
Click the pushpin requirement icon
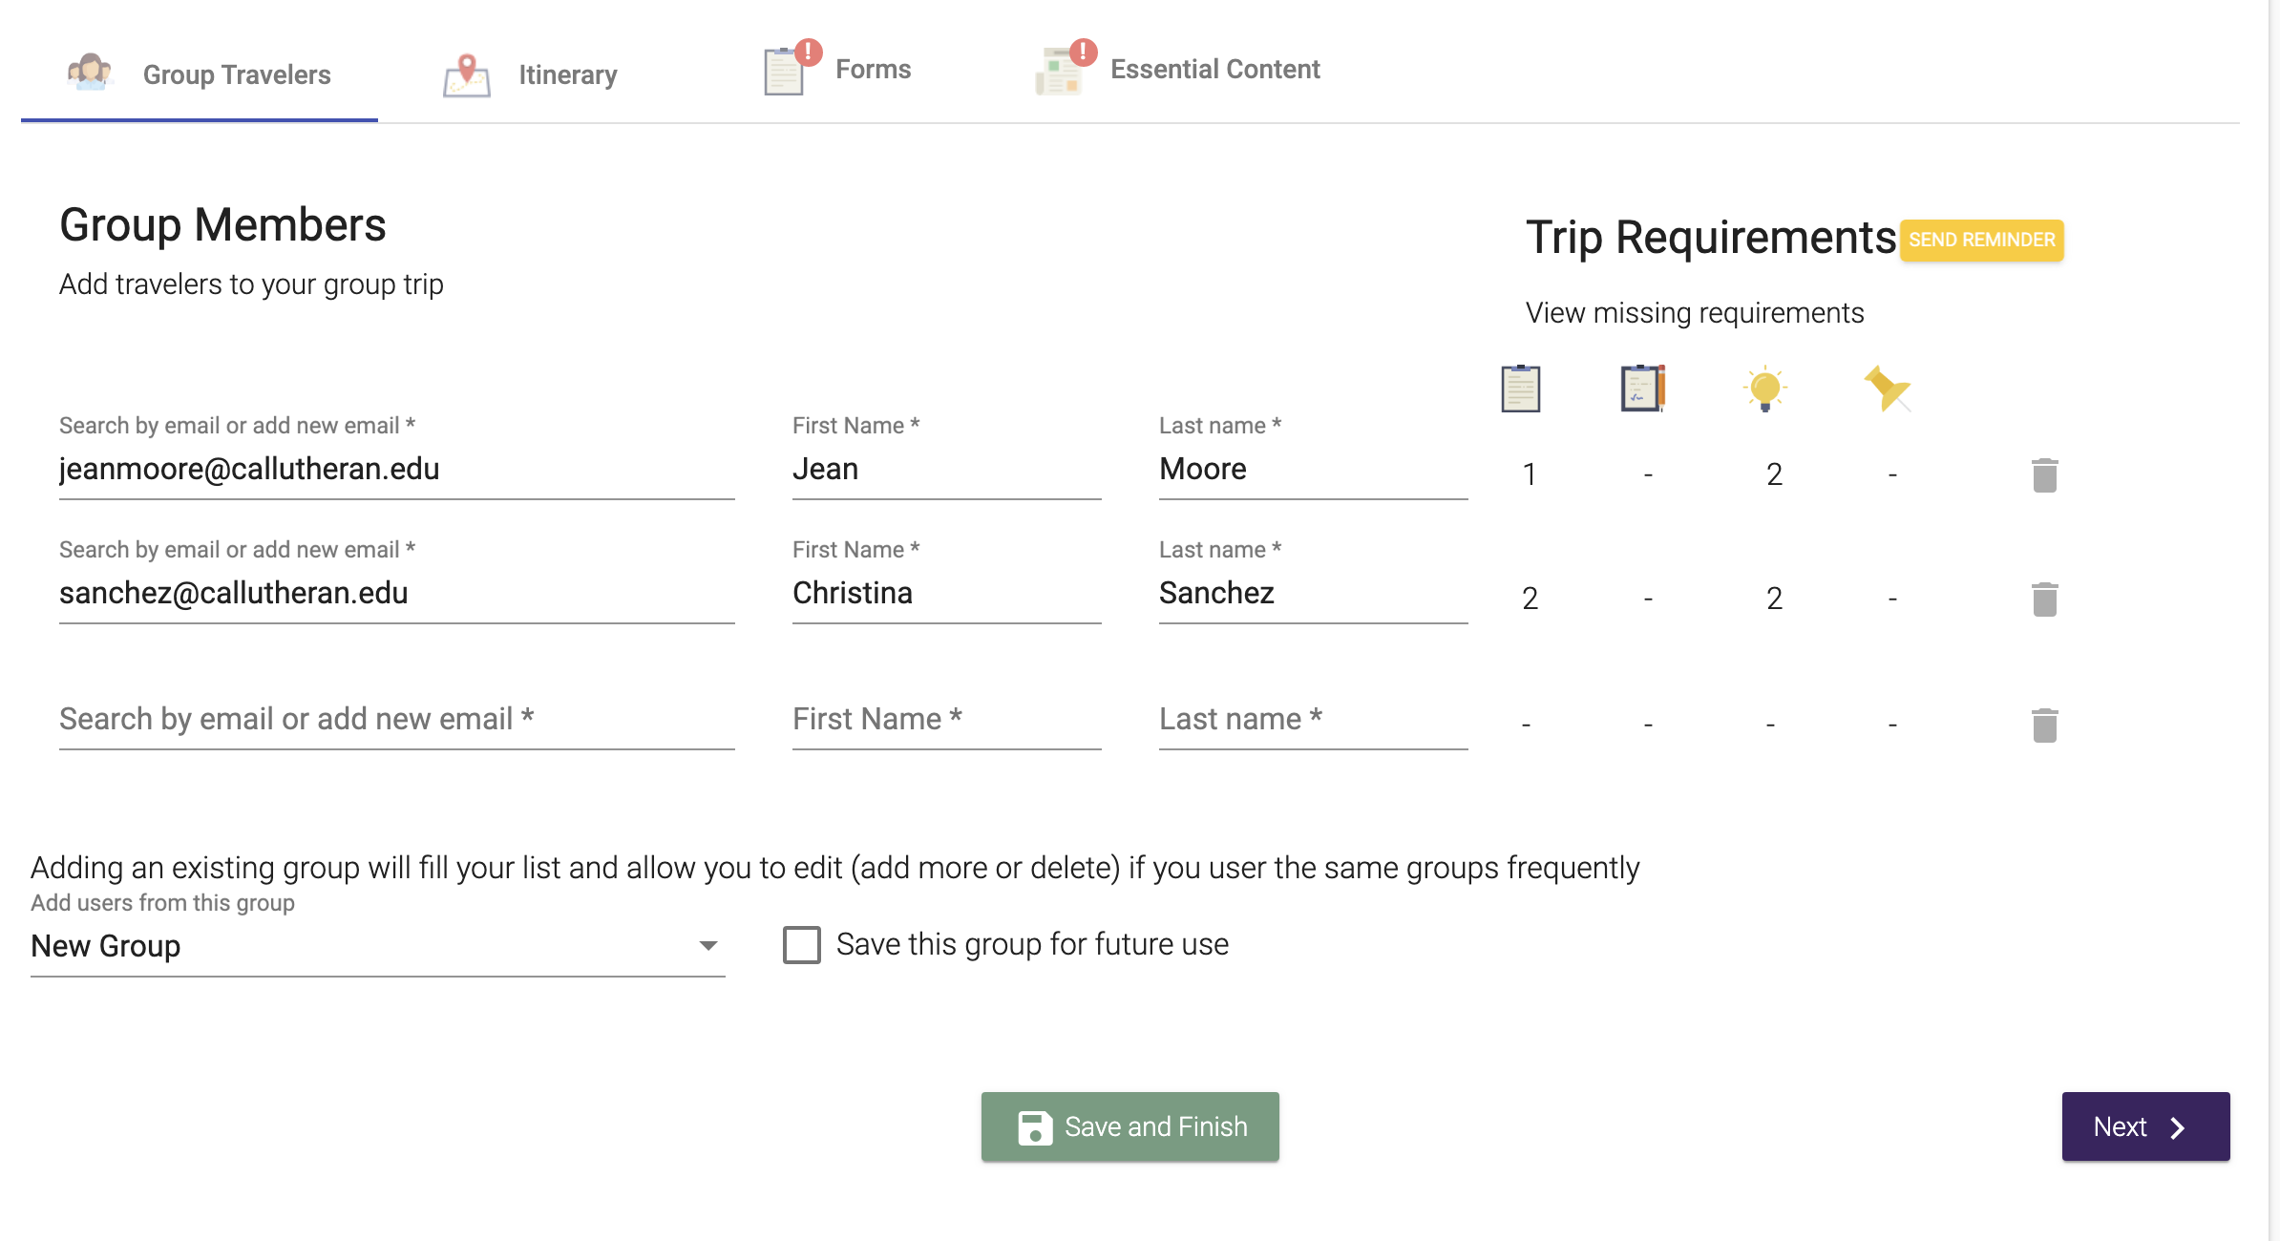point(1886,388)
